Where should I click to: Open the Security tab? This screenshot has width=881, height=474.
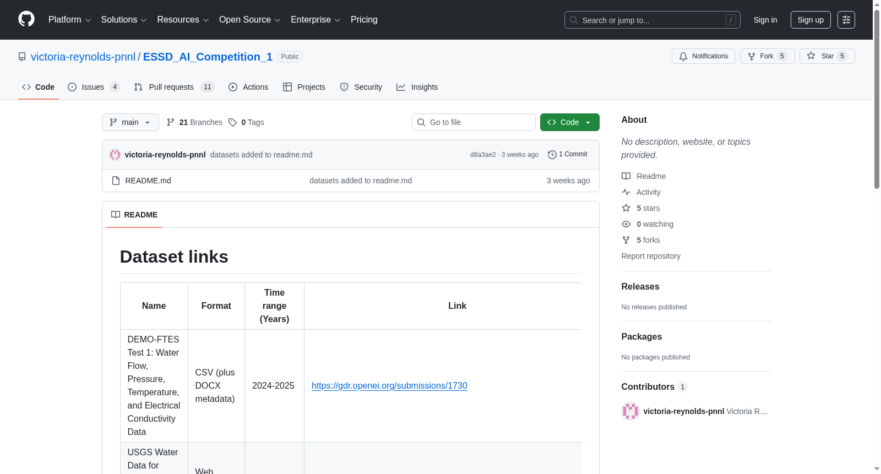pos(361,87)
